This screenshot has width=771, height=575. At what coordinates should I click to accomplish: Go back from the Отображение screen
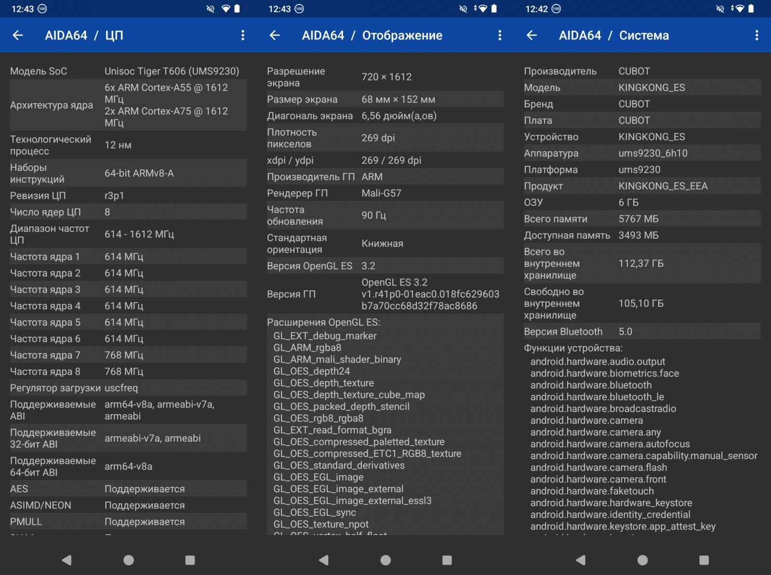click(275, 35)
